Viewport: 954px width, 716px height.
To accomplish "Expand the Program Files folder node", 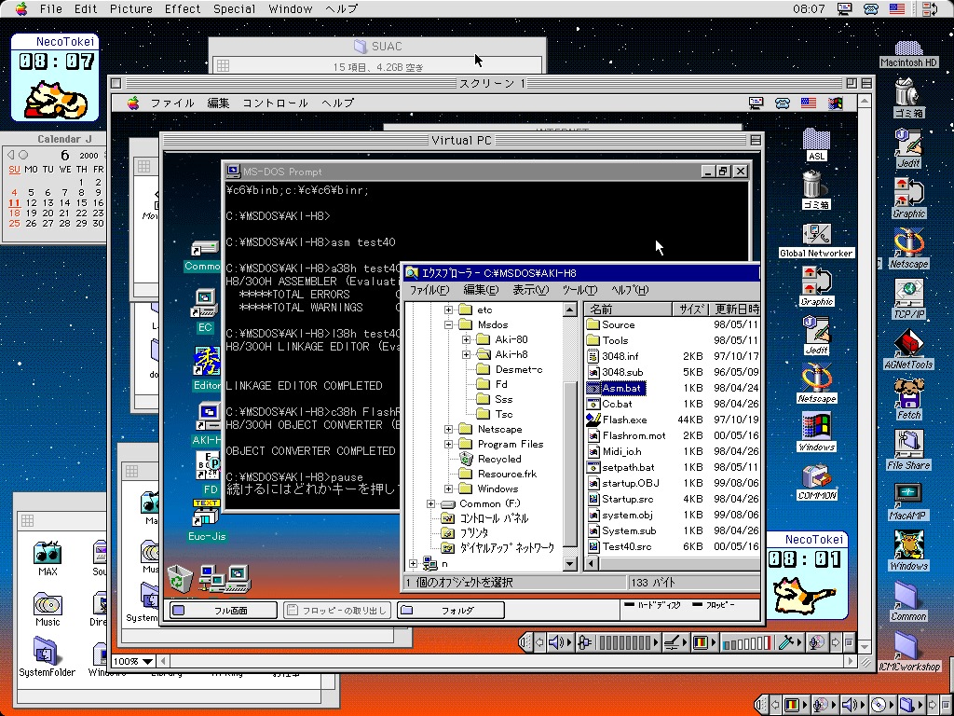I will point(448,444).
